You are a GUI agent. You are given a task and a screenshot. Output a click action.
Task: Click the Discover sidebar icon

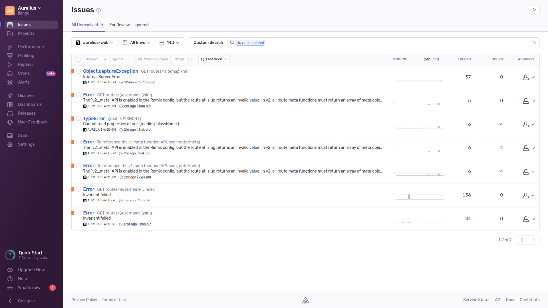coord(10,96)
